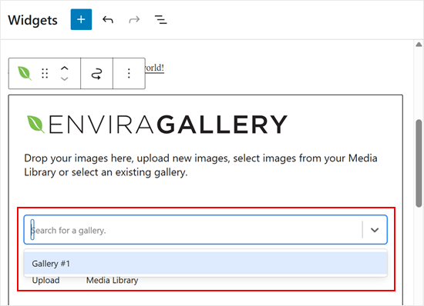The image size is (424, 306).
Task: Click the move to widget area icon
Action: pos(97,74)
